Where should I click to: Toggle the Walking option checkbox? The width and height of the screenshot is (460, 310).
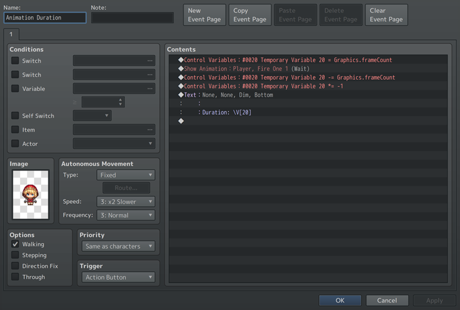16,245
